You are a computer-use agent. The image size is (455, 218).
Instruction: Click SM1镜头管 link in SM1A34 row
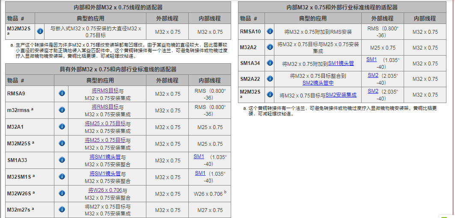tap(341, 63)
